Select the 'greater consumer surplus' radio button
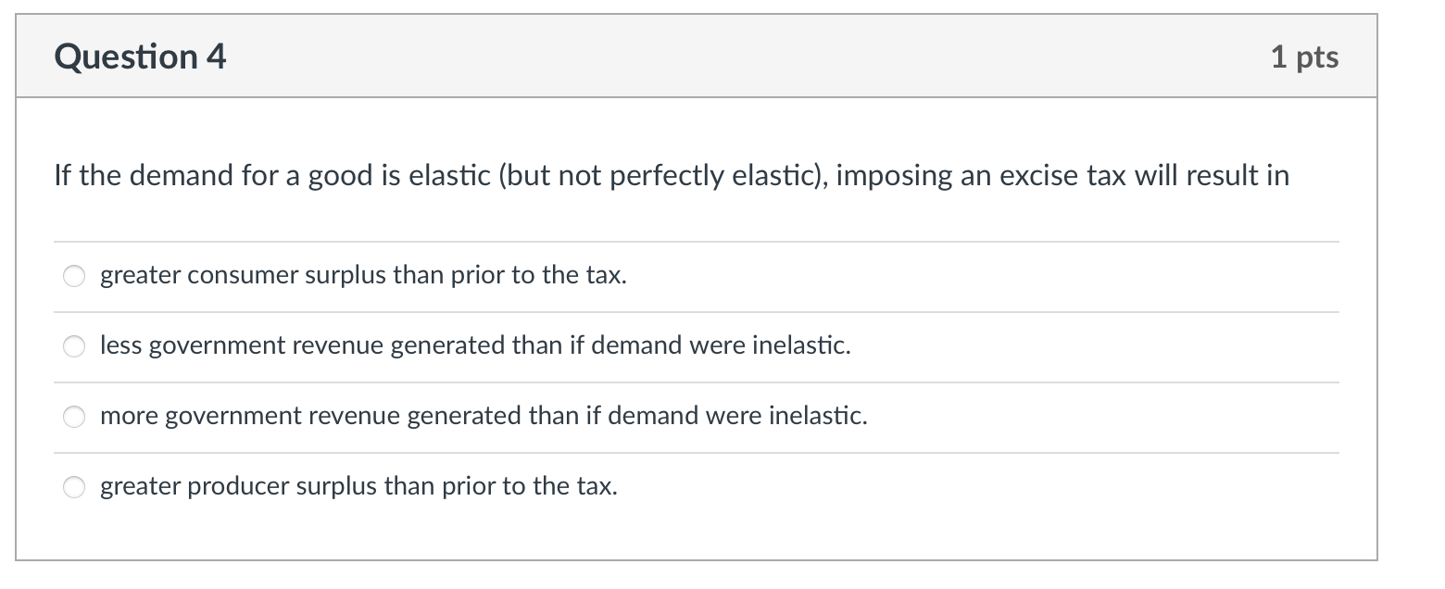 point(74,276)
